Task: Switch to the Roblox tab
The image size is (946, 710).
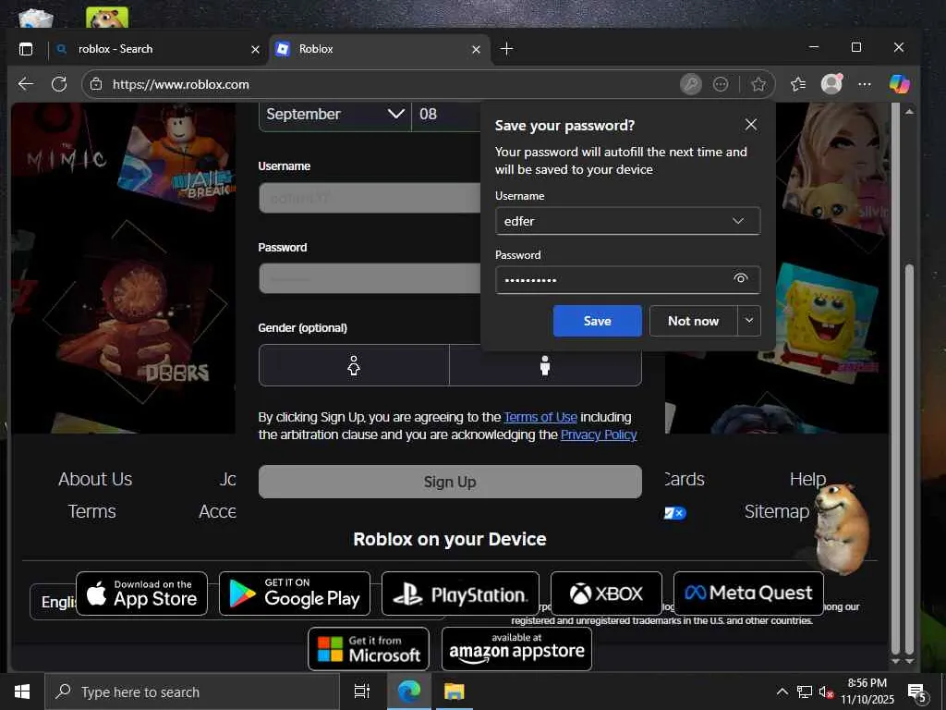Action: point(379,49)
